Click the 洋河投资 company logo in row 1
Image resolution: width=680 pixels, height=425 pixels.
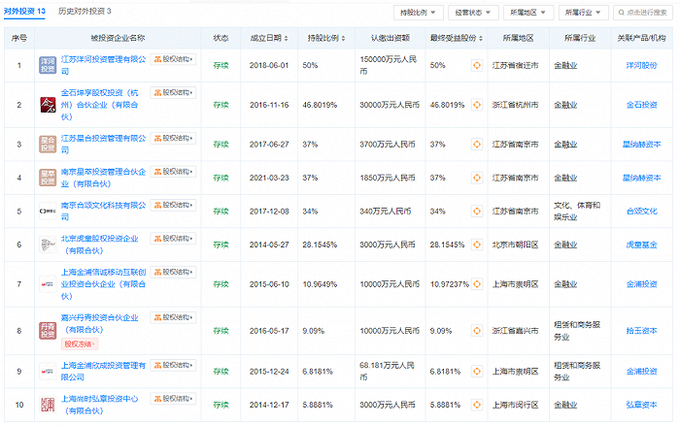pos(48,65)
